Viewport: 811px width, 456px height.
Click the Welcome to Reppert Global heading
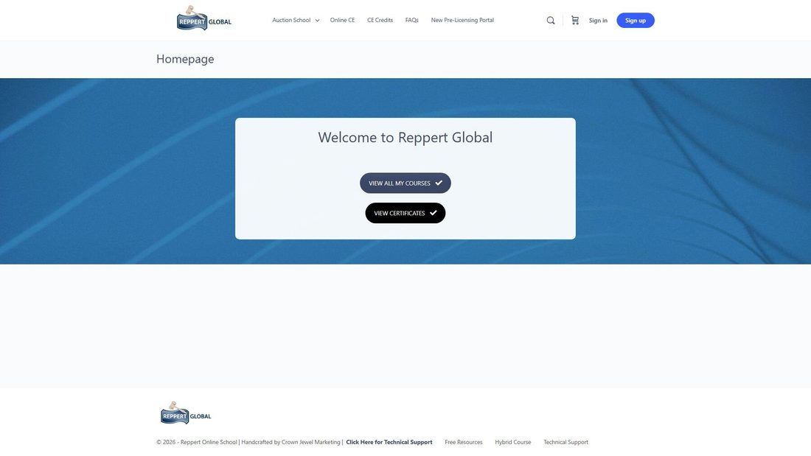coord(405,138)
